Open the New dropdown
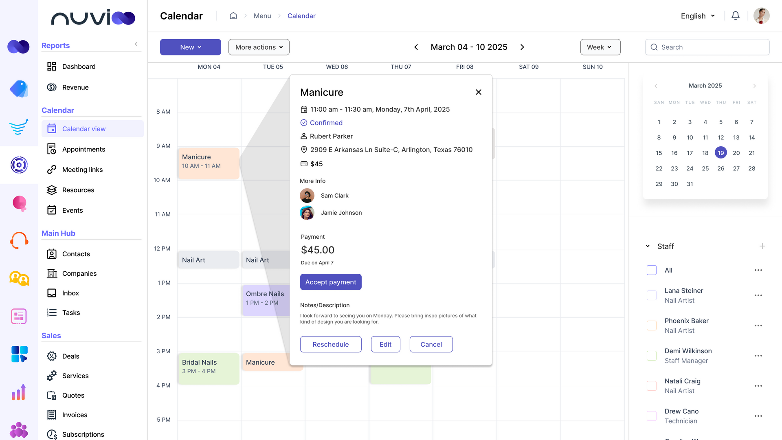Viewport: 782px width, 440px height. [190, 47]
